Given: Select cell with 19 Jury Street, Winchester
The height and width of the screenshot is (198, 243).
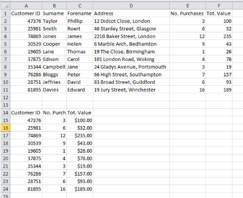Looking at the screenshot, I should tap(131, 90).
